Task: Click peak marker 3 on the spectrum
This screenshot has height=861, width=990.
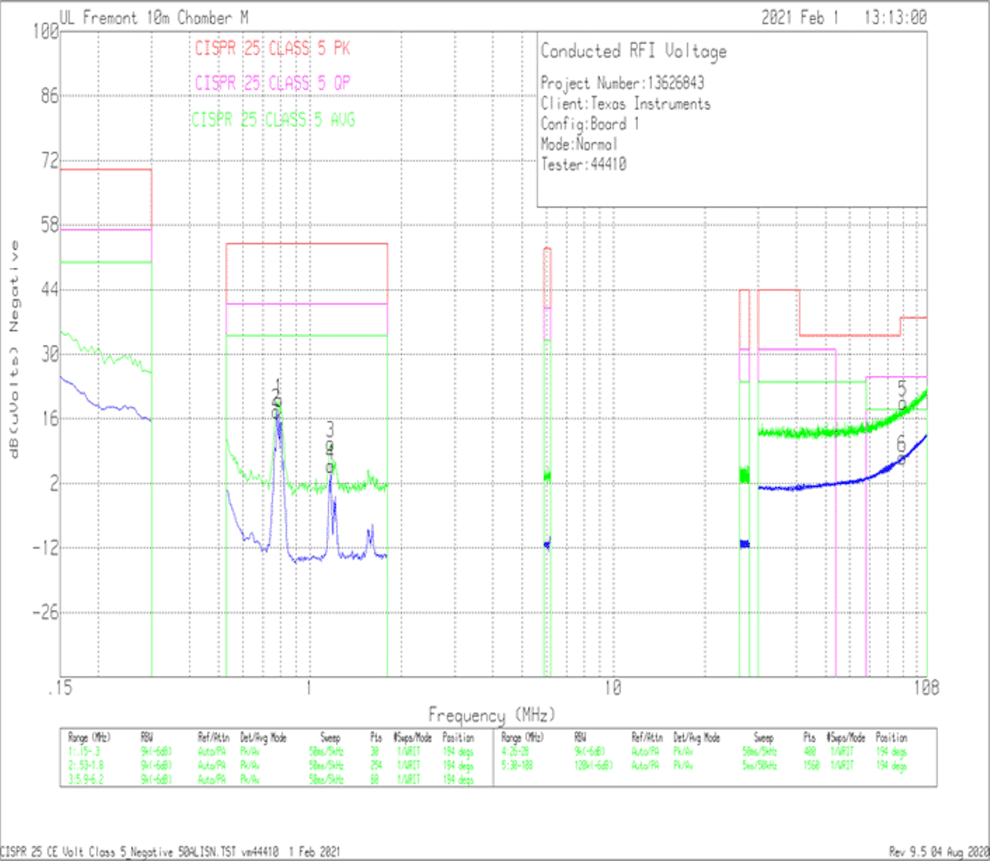Action: point(330,430)
